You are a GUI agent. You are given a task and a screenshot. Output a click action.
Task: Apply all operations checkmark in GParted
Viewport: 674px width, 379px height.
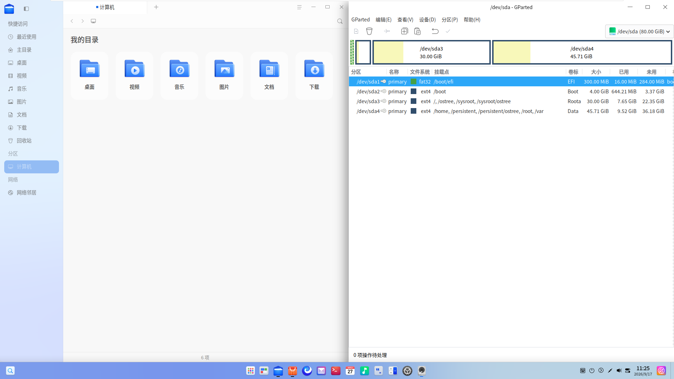448,31
